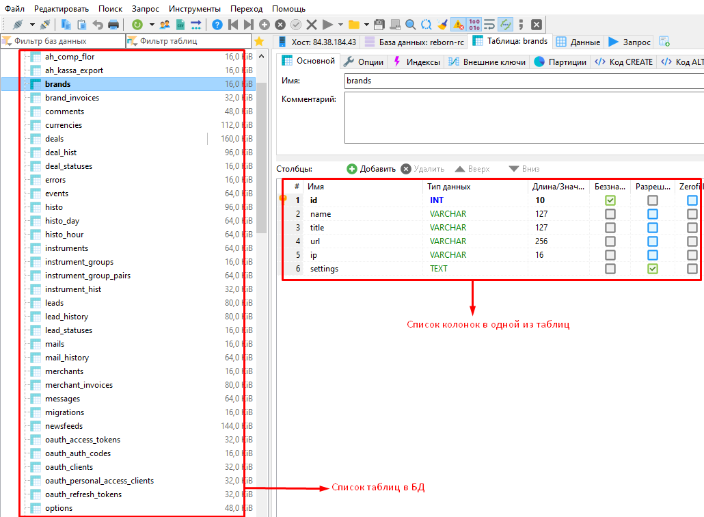This screenshot has height=517, width=704.
Task: Click the CSV import file icon
Action: coord(180,24)
